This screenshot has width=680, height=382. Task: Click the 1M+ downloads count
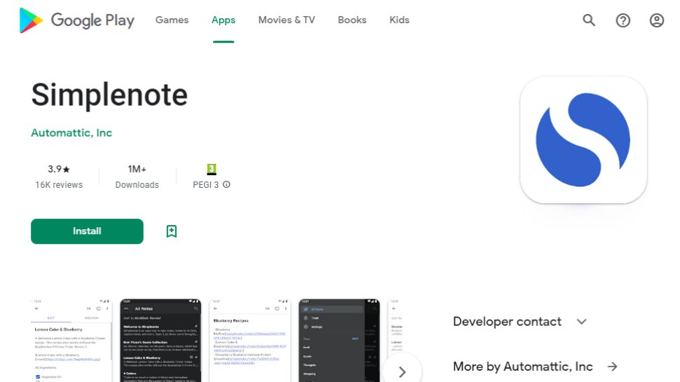137,169
